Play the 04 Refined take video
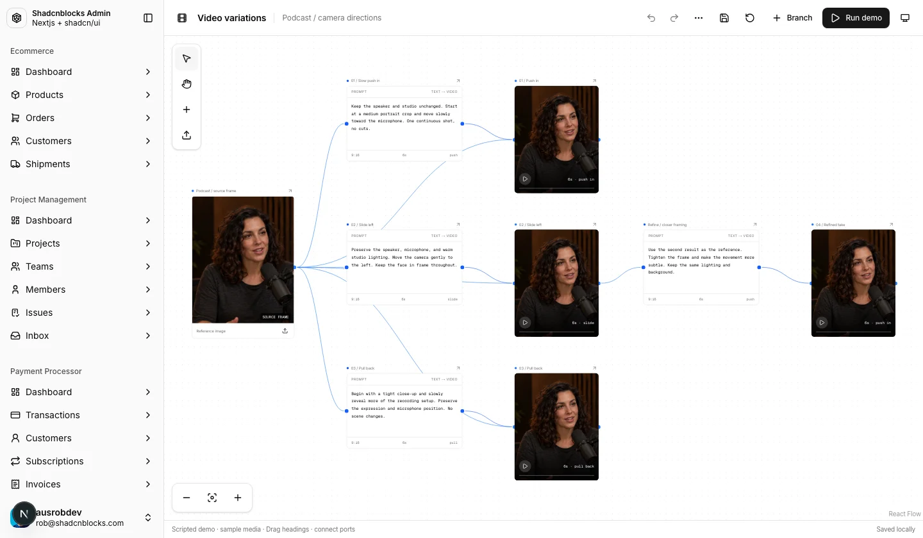 coord(822,323)
